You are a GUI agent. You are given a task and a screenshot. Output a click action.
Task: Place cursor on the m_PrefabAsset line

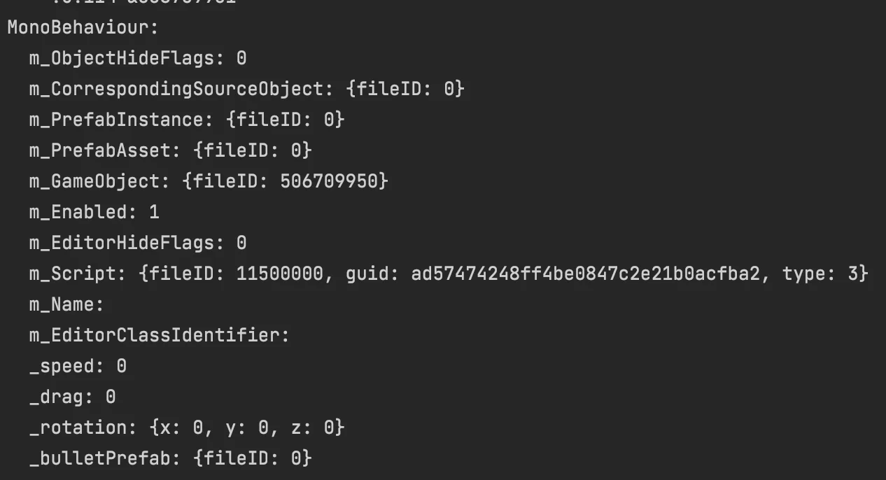pos(170,150)
